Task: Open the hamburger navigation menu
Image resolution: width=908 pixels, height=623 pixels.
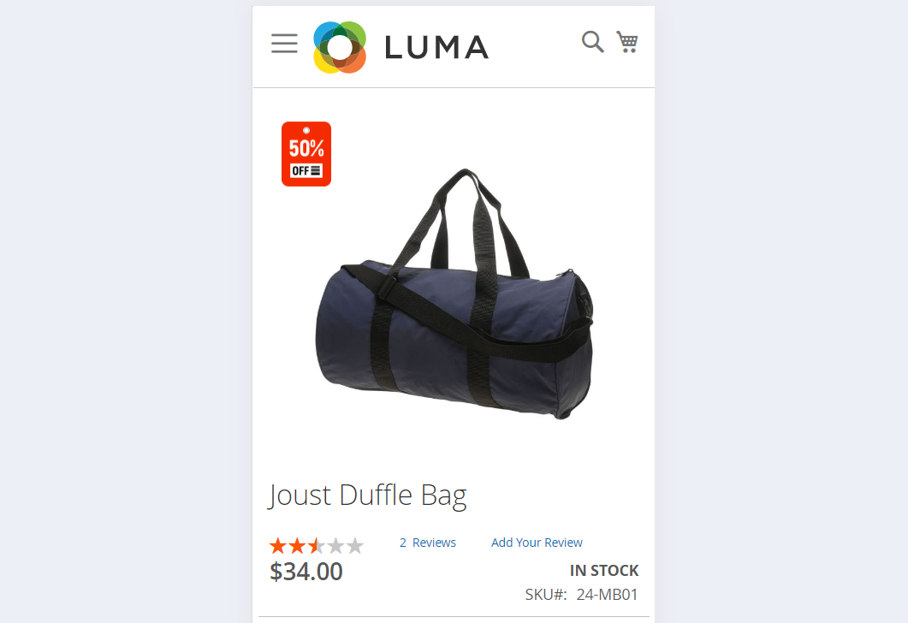Action: coord(284,44)
